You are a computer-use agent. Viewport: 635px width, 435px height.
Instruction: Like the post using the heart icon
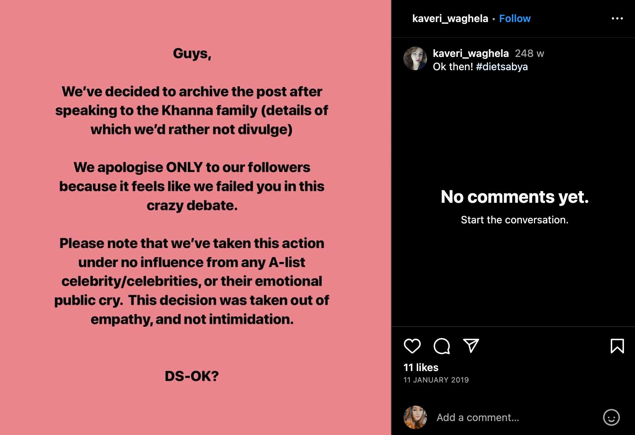[413, 346]
